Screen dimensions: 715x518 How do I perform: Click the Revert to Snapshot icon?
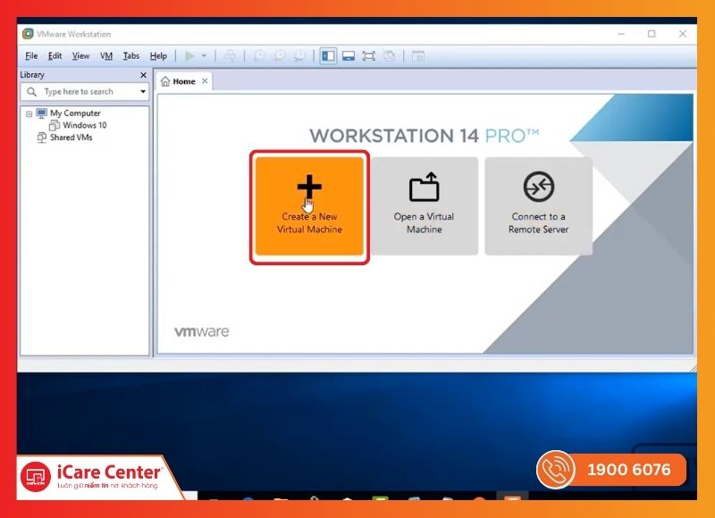(279, 56)
